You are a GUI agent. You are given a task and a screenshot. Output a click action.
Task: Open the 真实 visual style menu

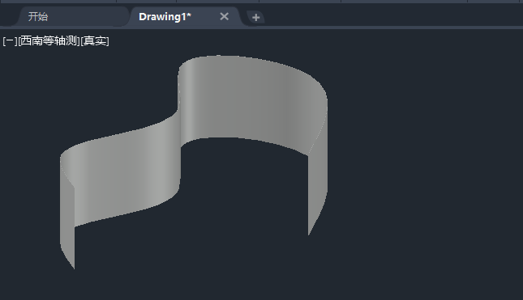point(95,41)
